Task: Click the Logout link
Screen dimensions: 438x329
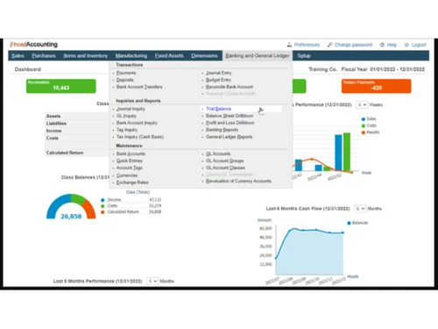Action: click(419, 45)
